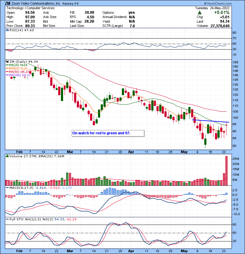Click the date 'Tuesday 24-May-2022'
245x254 pixels.
click(213, 8)
